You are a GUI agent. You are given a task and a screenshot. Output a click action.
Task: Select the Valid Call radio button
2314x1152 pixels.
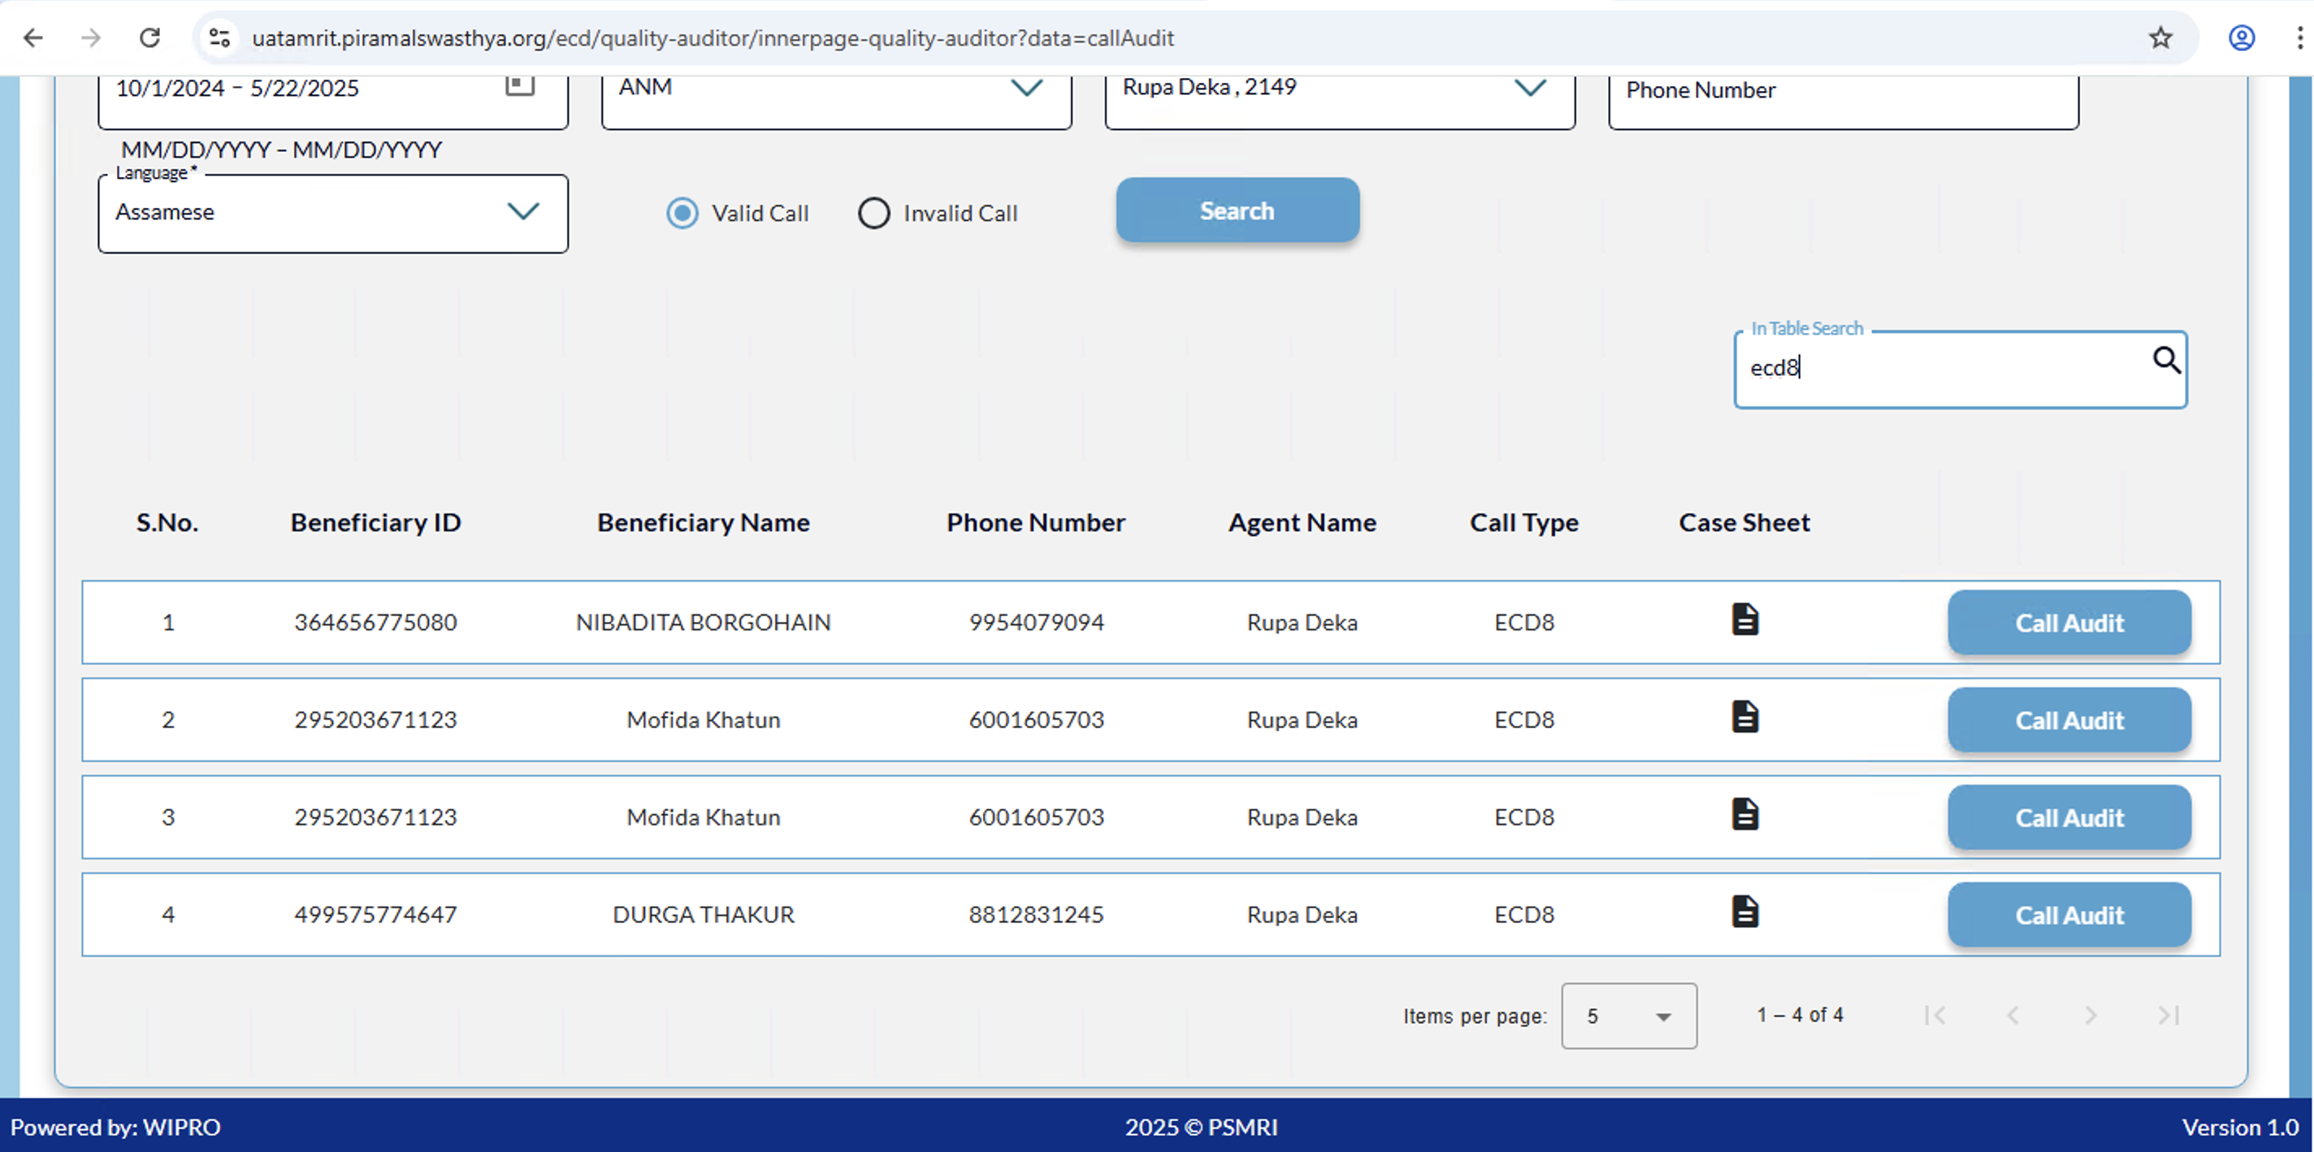point(682,214)
